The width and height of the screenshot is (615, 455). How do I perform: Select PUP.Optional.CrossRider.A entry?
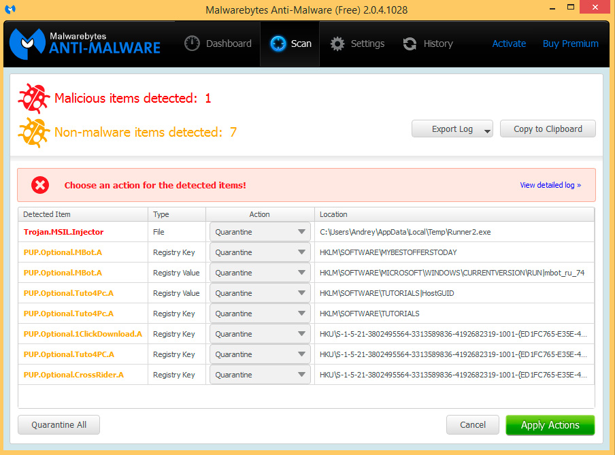point(73,375)
